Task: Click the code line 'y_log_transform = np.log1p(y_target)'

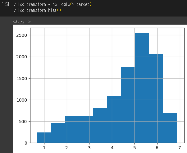Action: pos(52,4)
